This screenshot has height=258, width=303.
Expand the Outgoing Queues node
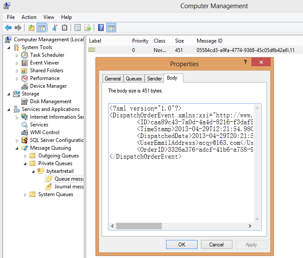tap(25, 156)
